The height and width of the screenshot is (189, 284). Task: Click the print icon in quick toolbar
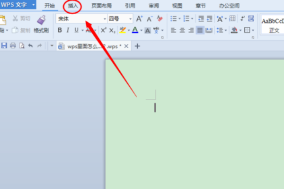[13, 46]
